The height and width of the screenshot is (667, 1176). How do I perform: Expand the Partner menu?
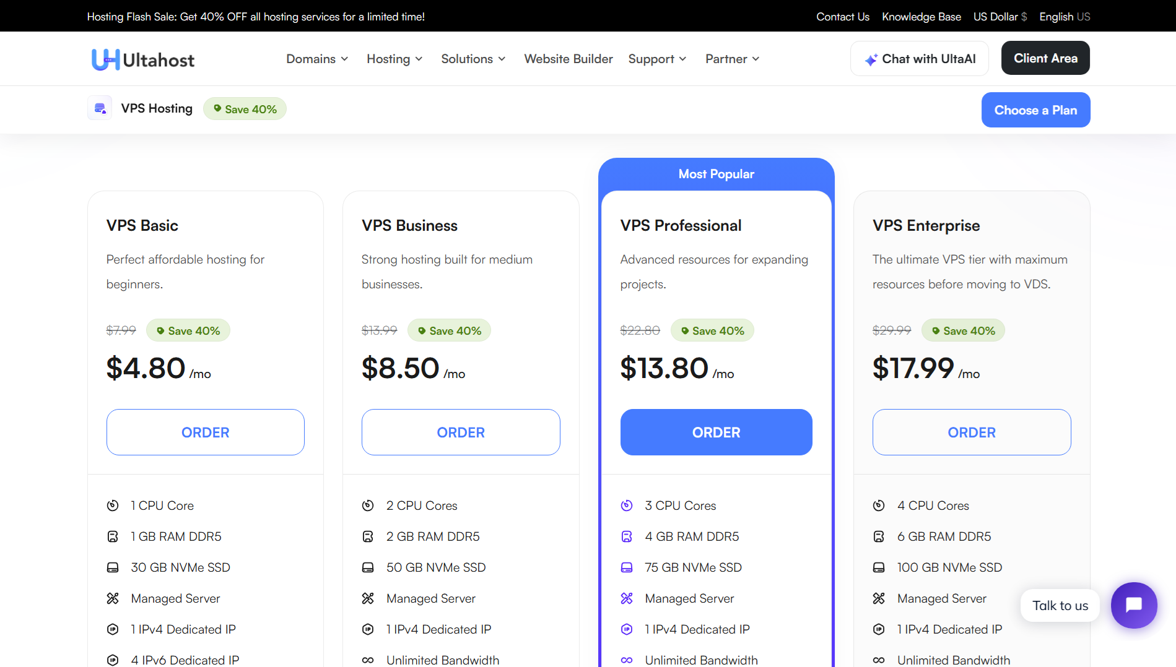732,59
